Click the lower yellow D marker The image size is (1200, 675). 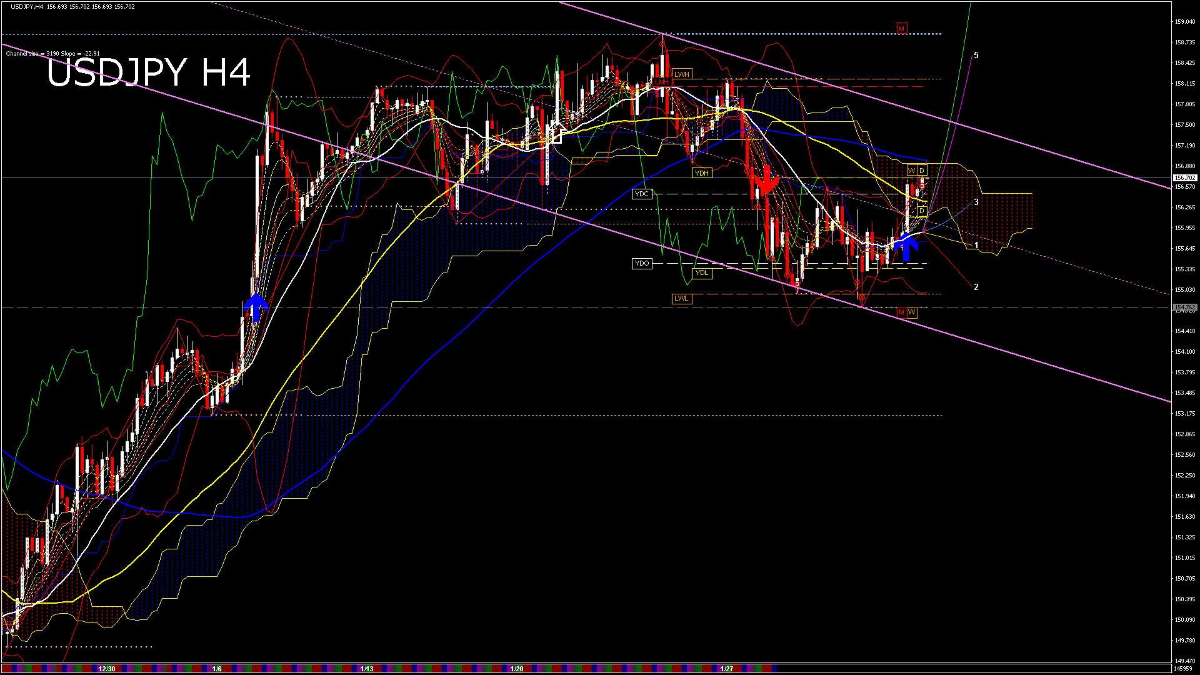coord(922,211)
